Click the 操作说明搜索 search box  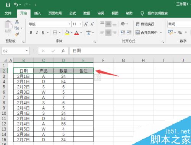157,13
